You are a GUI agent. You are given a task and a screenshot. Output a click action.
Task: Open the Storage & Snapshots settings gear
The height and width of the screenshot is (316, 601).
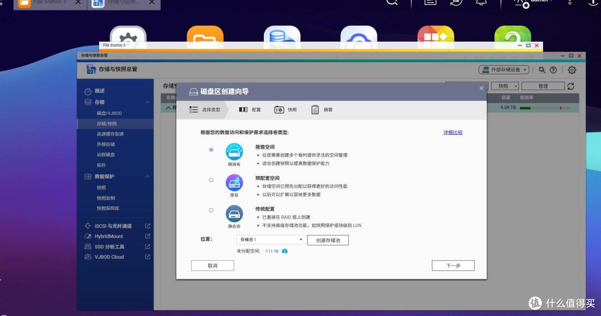(572, 69)
